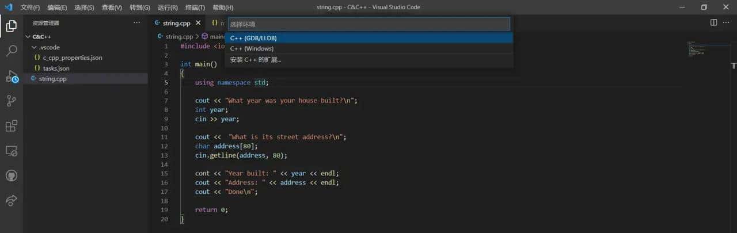Choose C++ (Windows) environment
Image resolution: width=737 pixels, height=233 pixels.
click(x=368, y=48)
